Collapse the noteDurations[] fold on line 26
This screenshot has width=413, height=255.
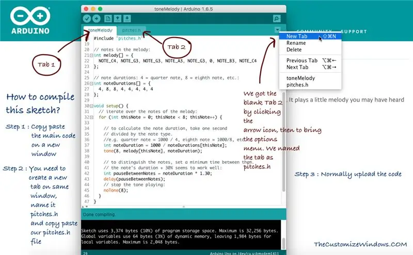(91, 83)
